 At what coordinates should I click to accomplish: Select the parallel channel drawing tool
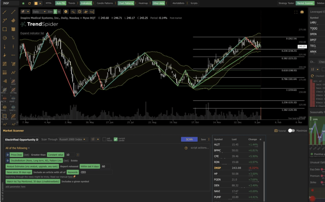tap(13, 20)
